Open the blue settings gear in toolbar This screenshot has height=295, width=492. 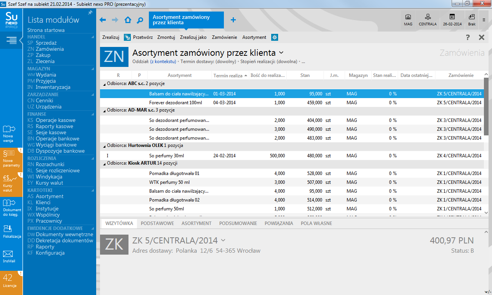point(275,37)
